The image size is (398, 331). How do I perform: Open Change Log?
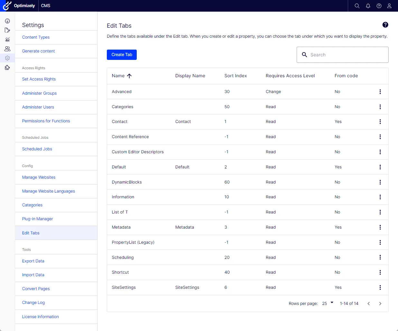point(33,303)
